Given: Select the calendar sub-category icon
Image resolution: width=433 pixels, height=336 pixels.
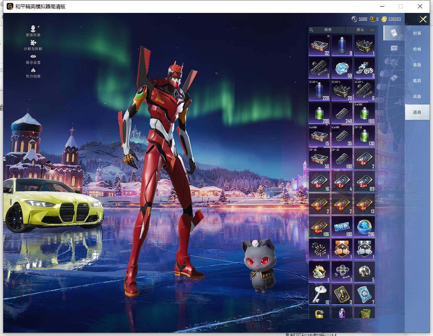Looking at the screenshot, I should pos(394,48).
